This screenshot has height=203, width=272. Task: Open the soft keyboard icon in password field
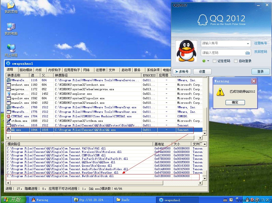click(x=248, y=53)
